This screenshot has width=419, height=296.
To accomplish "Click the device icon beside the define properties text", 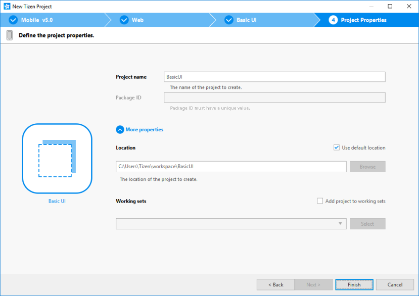I will coord(9,35).
